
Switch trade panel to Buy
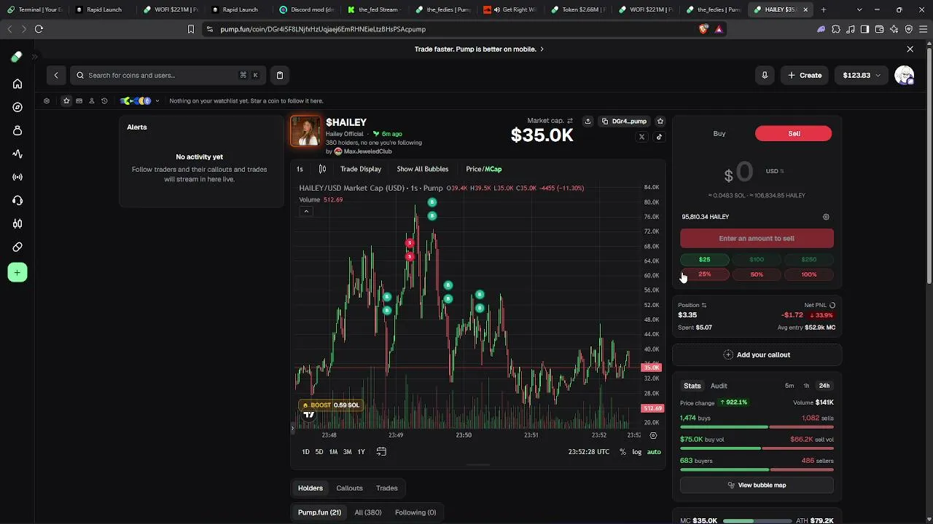point(719,134)
